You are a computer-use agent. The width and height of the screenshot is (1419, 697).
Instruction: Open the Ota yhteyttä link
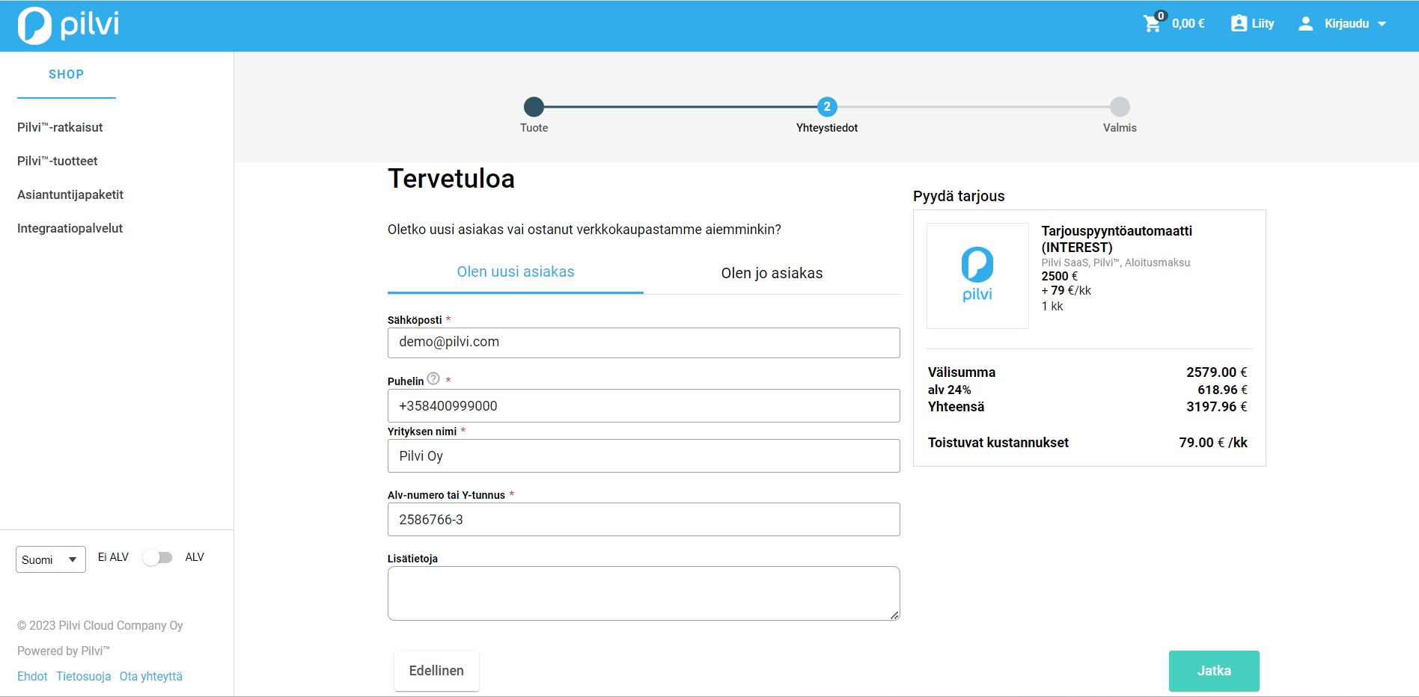tap(151, 676)
